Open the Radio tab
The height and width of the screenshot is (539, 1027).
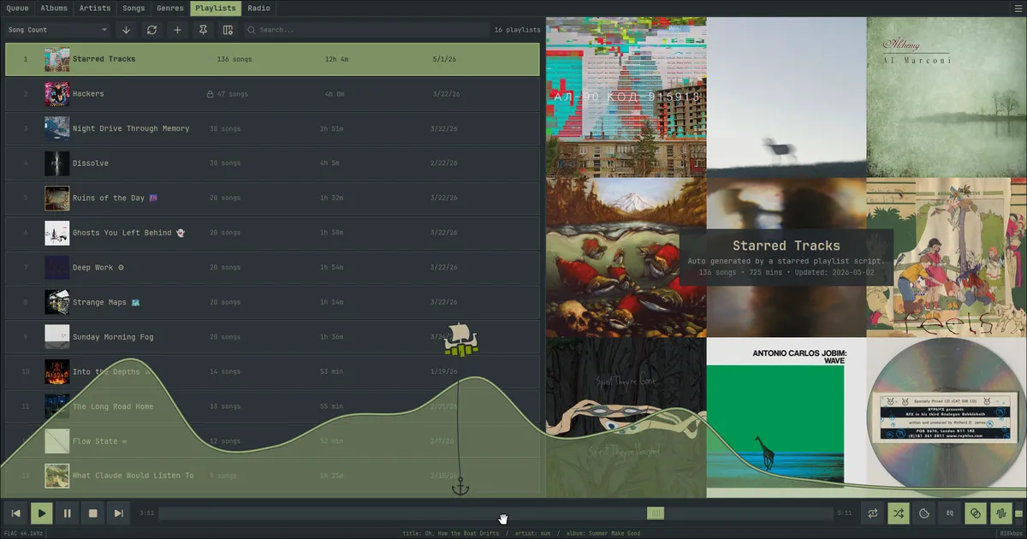click(x=258, y=8)
